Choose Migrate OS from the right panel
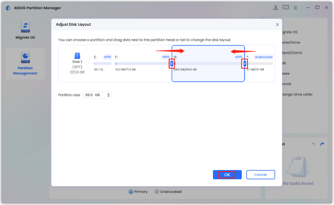The image size is (334, 205). point(290,32)
